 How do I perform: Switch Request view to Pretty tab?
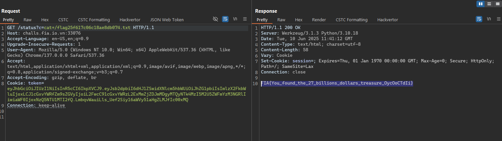tap(9, 20)
